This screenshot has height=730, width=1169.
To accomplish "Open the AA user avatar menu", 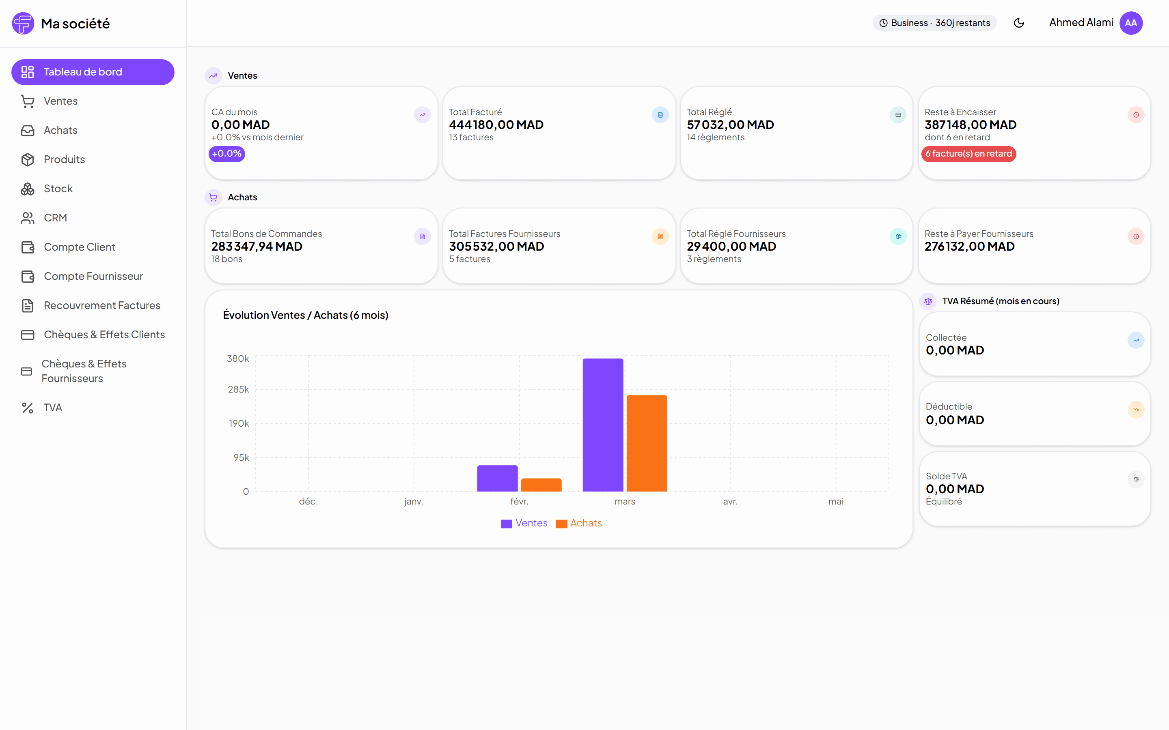I will coord(1131,23).
